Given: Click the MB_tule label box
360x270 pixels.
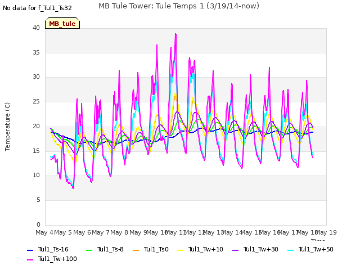Looking at the screenshot, I should coord(62,23).
